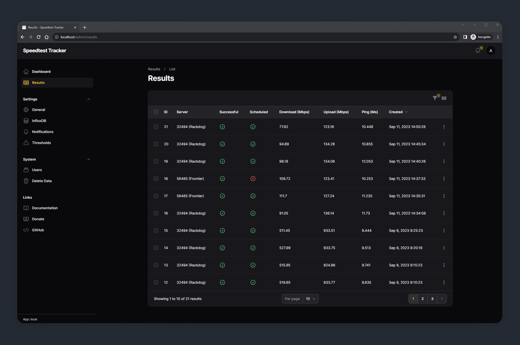
Task: Open row actions menu for result 15
Action: [444, 230]
